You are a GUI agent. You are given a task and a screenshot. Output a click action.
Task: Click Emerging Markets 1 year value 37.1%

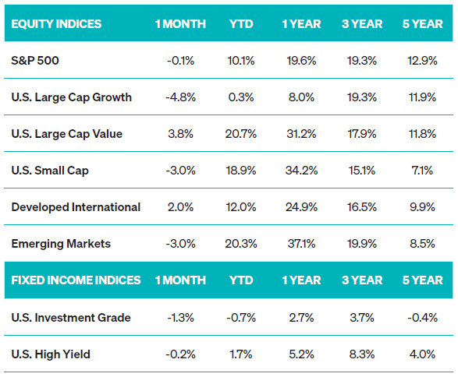tap(301, 244)
